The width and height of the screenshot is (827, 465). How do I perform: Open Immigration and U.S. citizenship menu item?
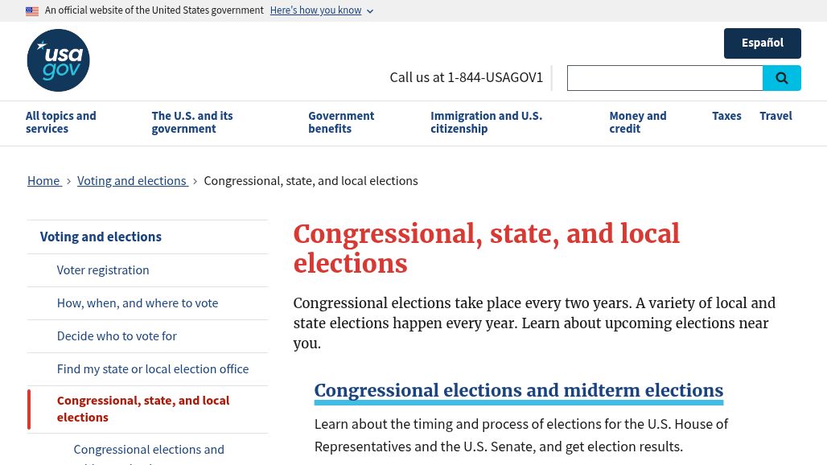tap(486, 122)
